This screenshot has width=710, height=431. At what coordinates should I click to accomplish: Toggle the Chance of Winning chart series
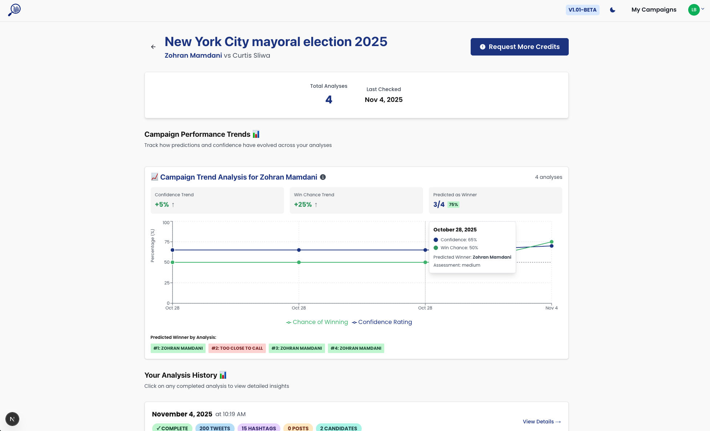tap(317, 322)
